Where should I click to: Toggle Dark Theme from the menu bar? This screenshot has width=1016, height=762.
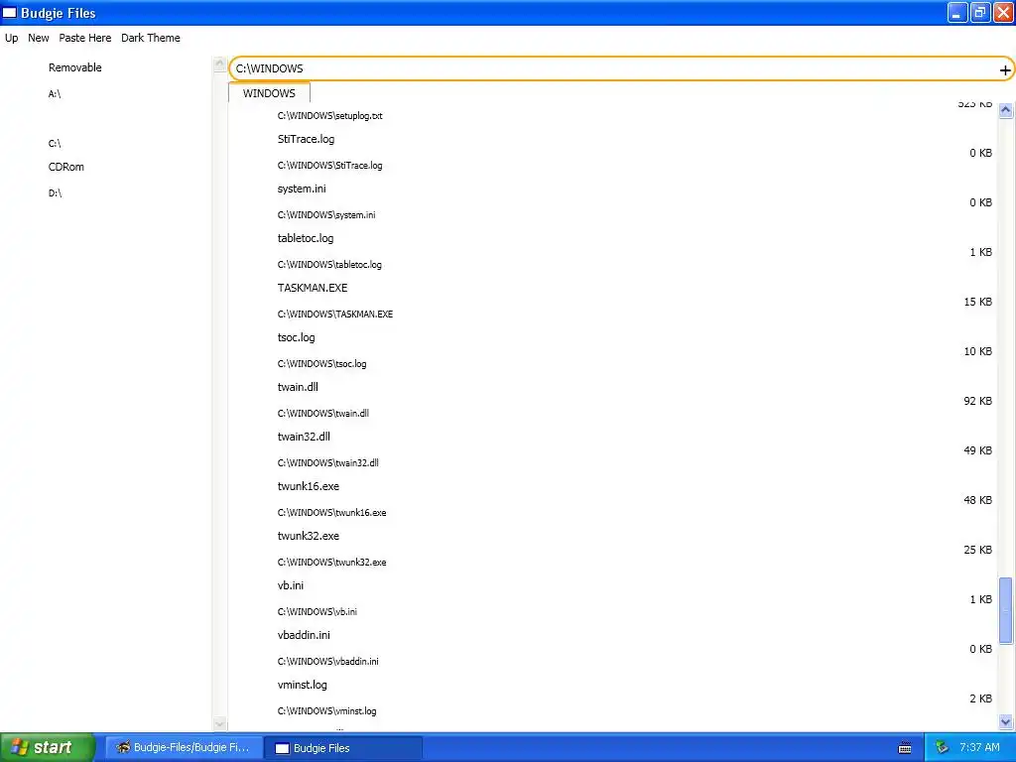click(151, 38)
